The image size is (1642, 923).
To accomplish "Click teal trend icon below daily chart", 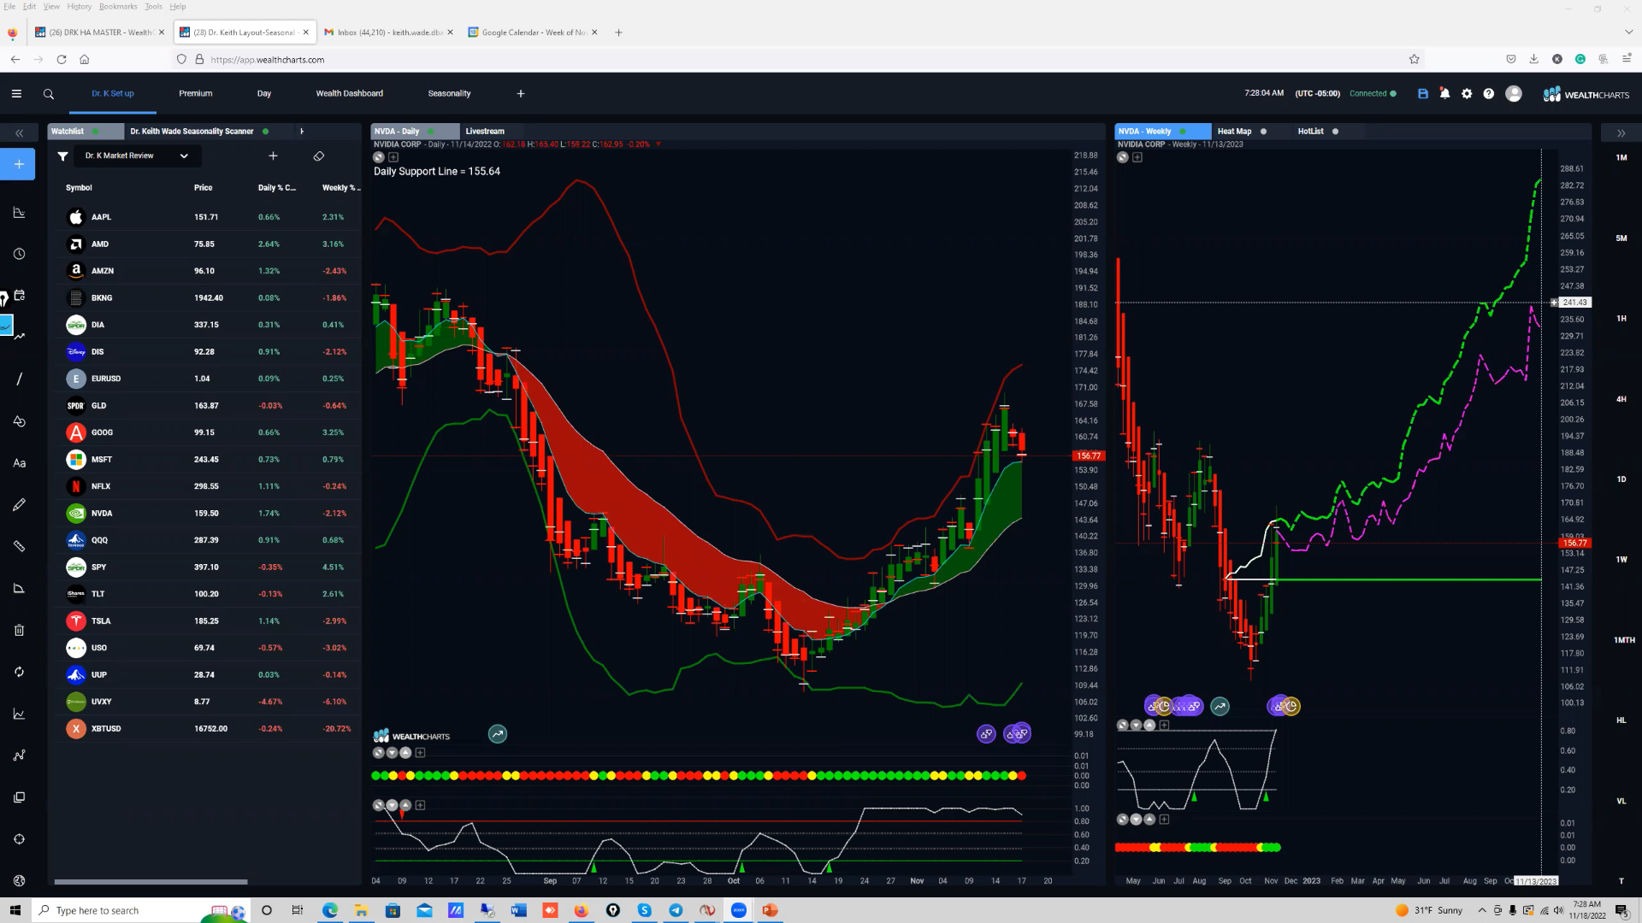I will [x=497, y=734].
